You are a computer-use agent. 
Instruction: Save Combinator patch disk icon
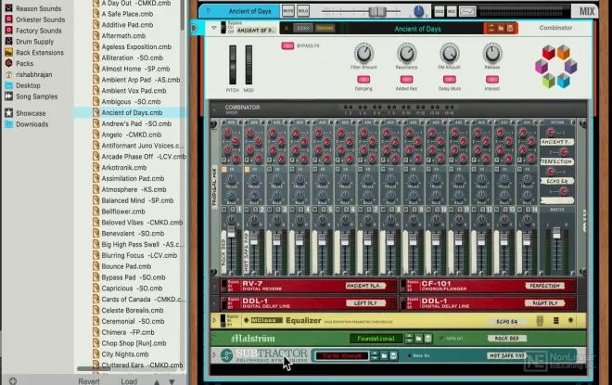point(510,28)
